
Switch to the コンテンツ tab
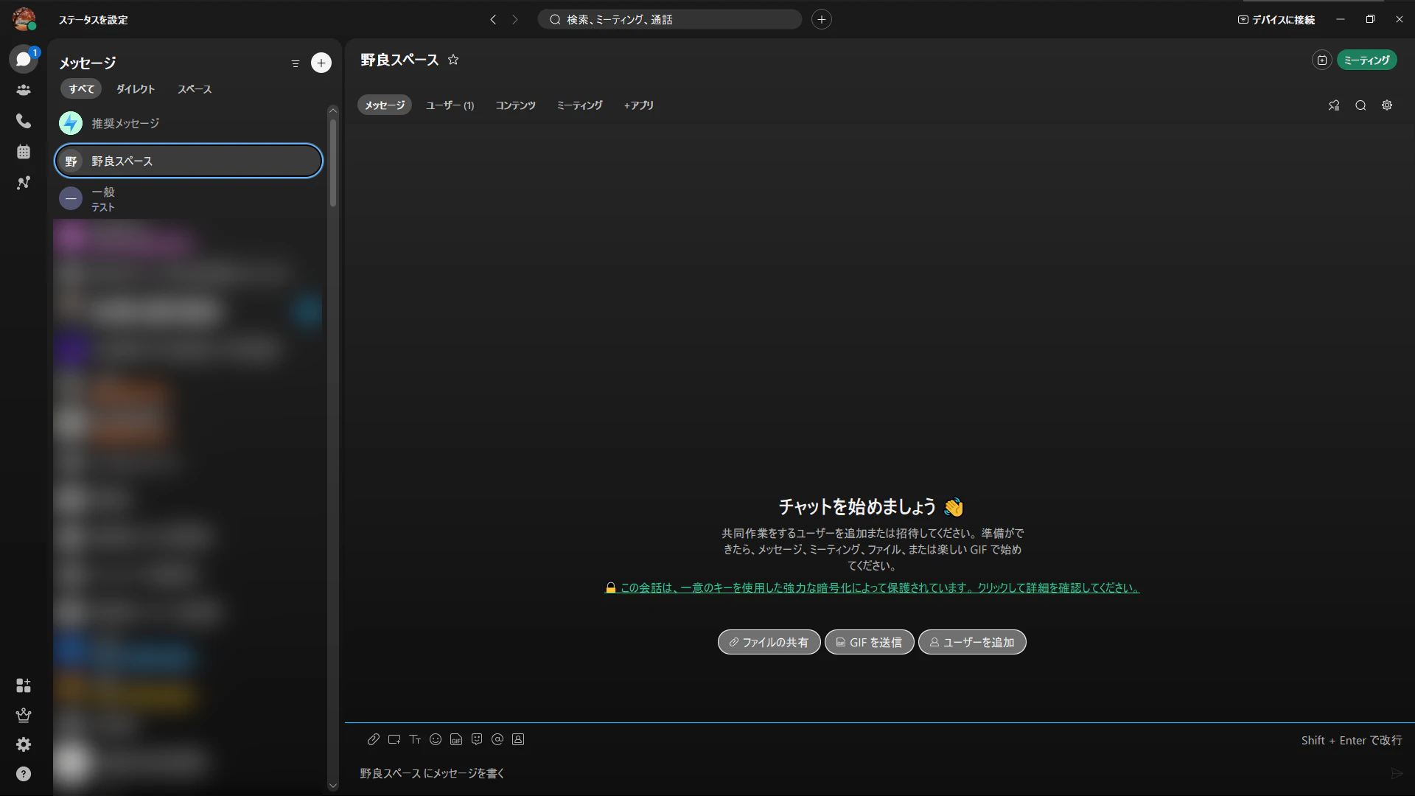coord(515,105)
